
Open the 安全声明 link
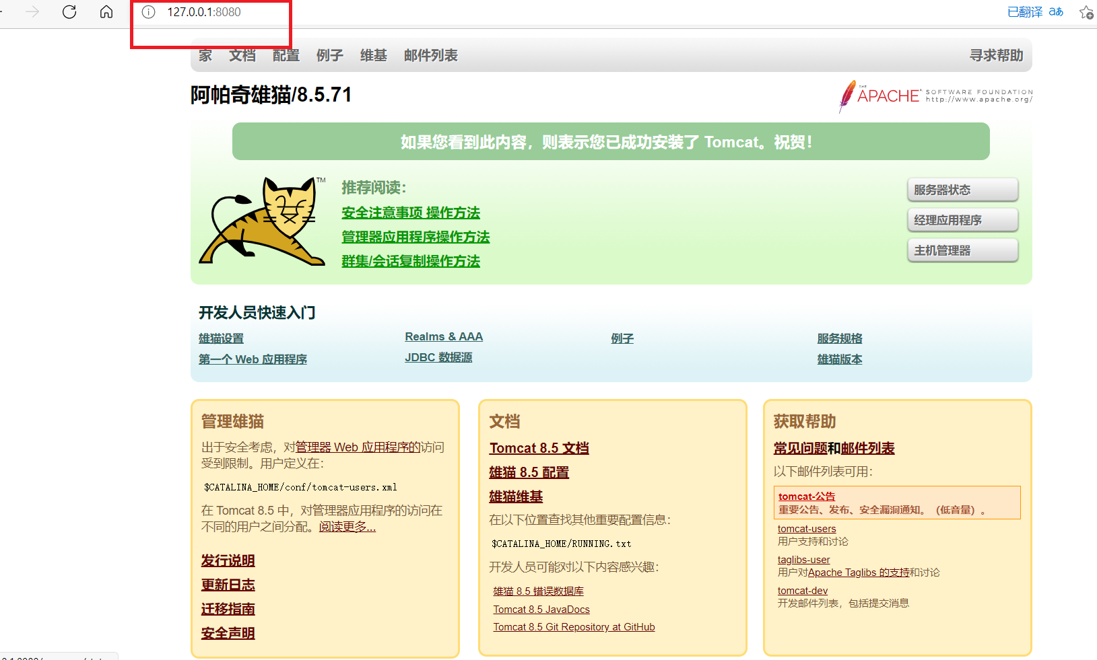(x=228, y=633)
